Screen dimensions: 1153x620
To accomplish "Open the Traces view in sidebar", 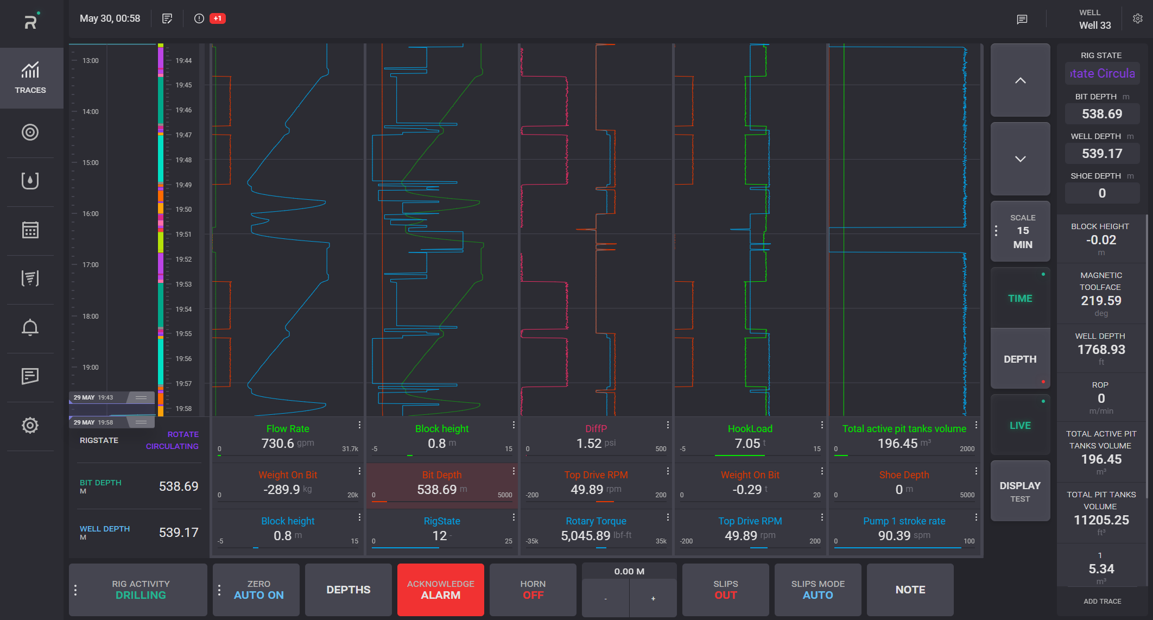I will [x=30, y=78].
